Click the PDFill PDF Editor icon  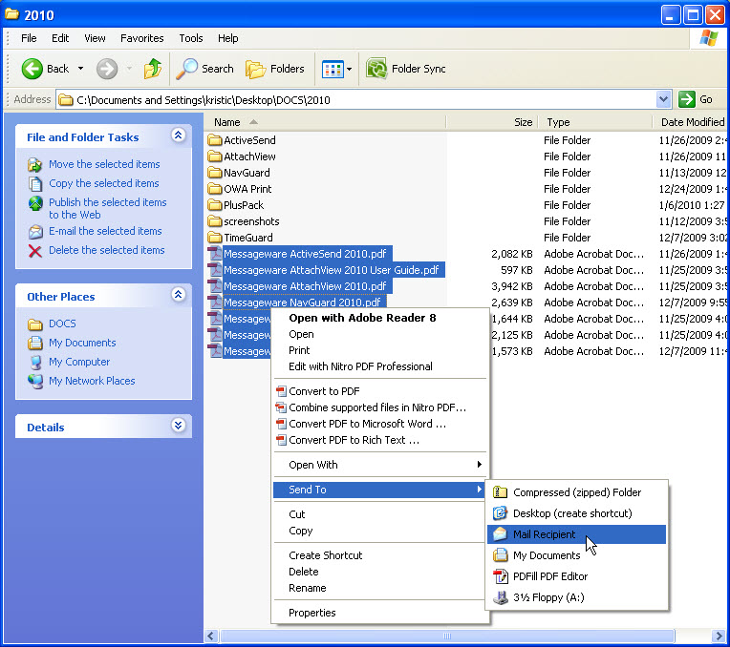[x=500, y=576]
